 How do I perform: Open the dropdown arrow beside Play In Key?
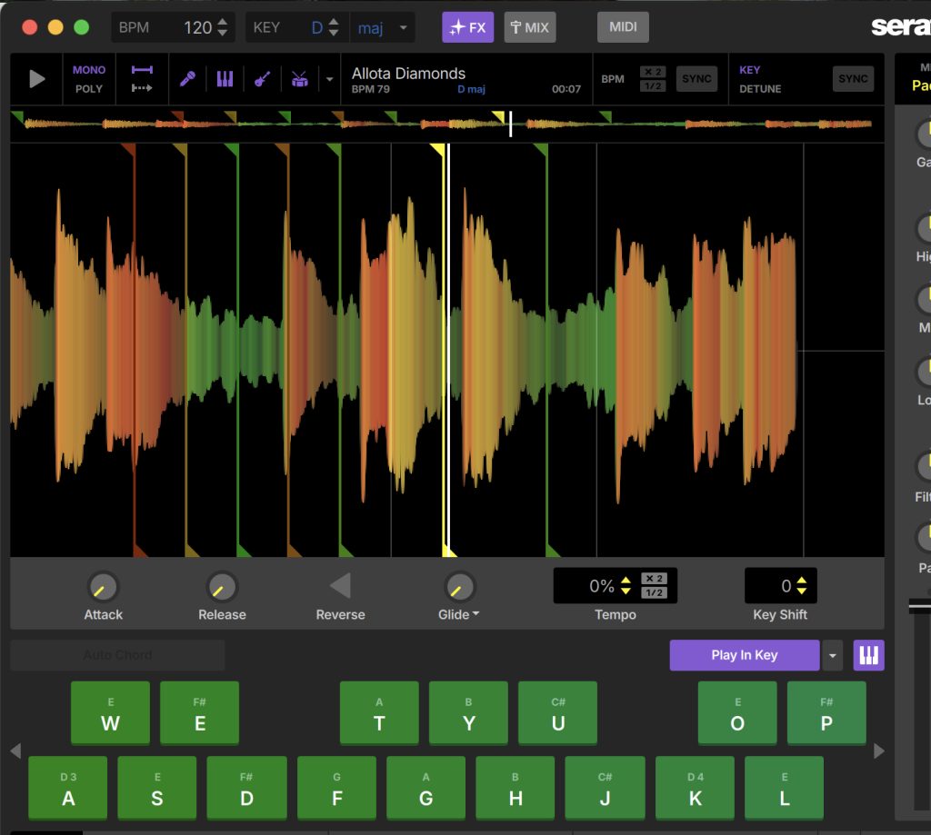click(832, 655)
